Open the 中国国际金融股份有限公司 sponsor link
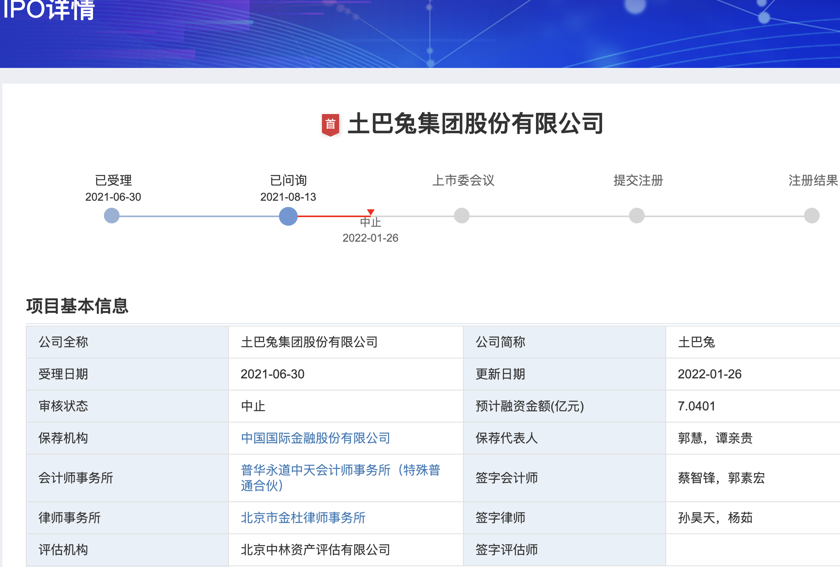The width and height of the screenshot is (840, 567). 316,438
